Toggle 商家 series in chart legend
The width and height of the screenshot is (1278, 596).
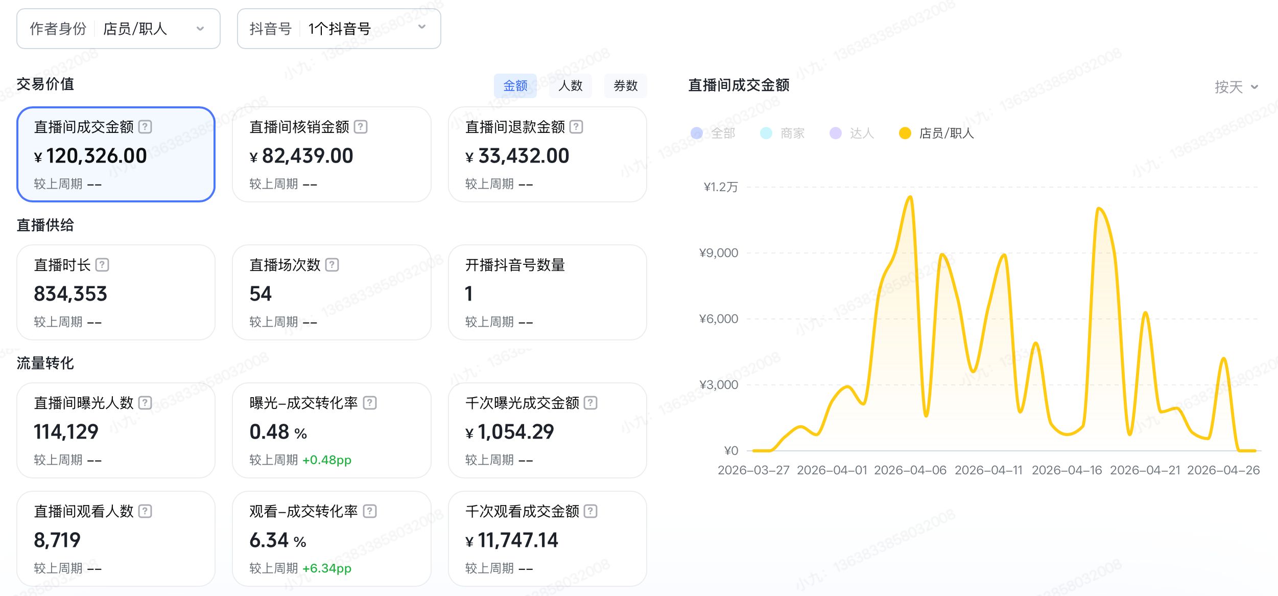(x=783, y=133)
